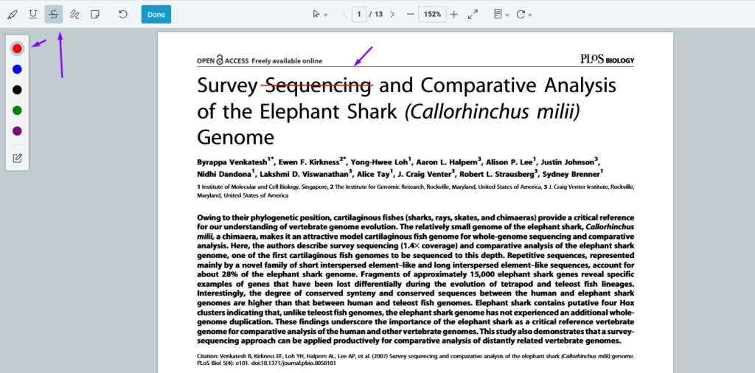Zoom out with the minus button
Viewport: 755px width, 373px height.
click(x=411, y=14)
